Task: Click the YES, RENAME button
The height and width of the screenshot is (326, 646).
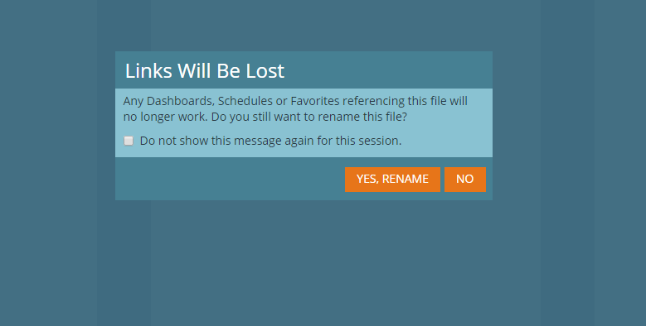Action: [392, 180]
